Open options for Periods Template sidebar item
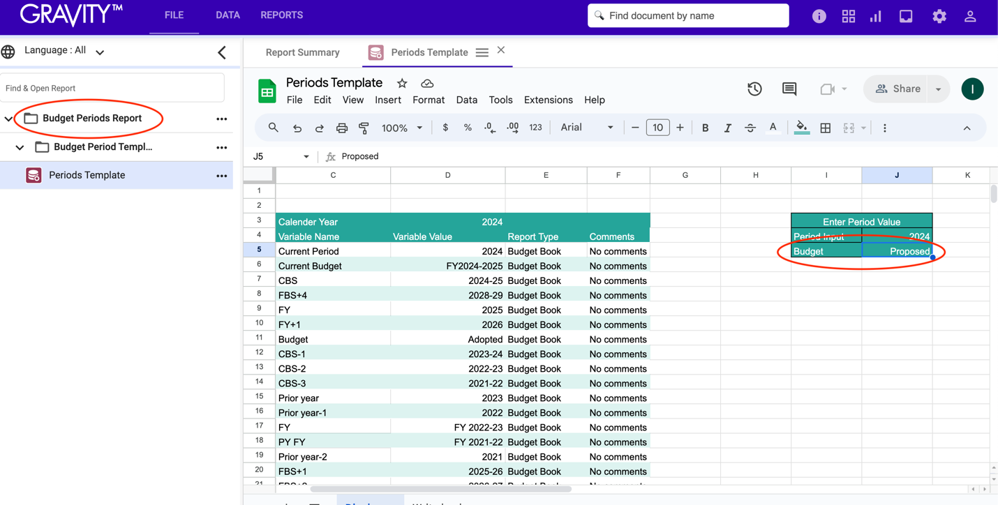998x505 pixels. [x=222, y=176]
